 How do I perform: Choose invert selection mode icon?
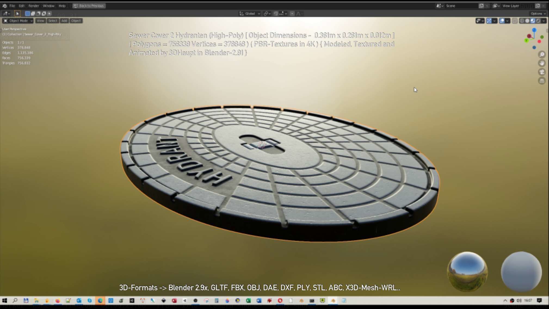(x=44, y=13)
